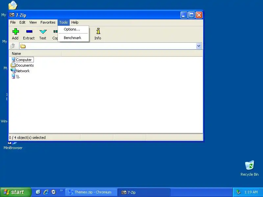
Task: Open the Edit menu
Action: tap(22, 22)
